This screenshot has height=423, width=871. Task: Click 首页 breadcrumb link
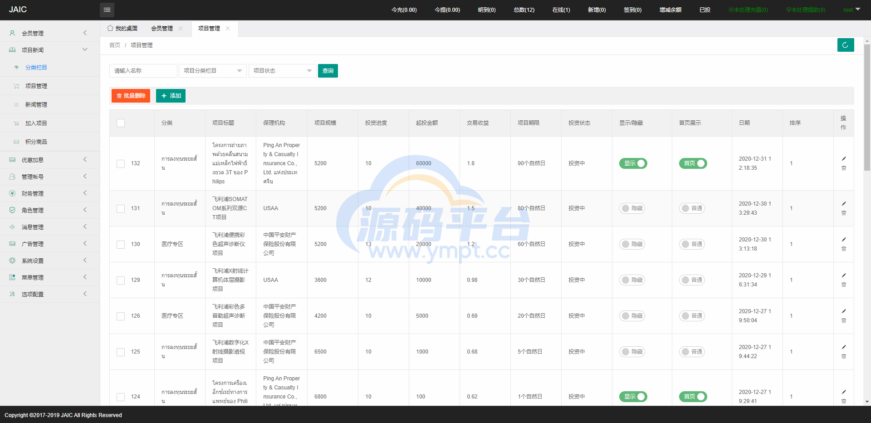click(x=115, y=45)
